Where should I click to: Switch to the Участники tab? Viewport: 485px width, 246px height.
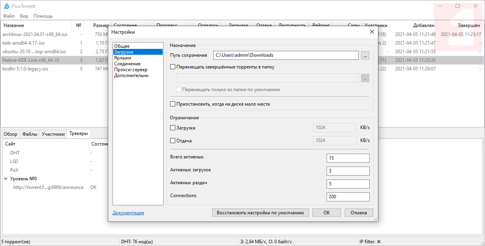pos(53,134)
